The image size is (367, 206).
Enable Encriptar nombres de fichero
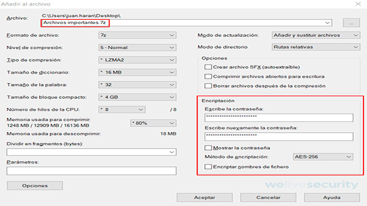coord(207,167)
